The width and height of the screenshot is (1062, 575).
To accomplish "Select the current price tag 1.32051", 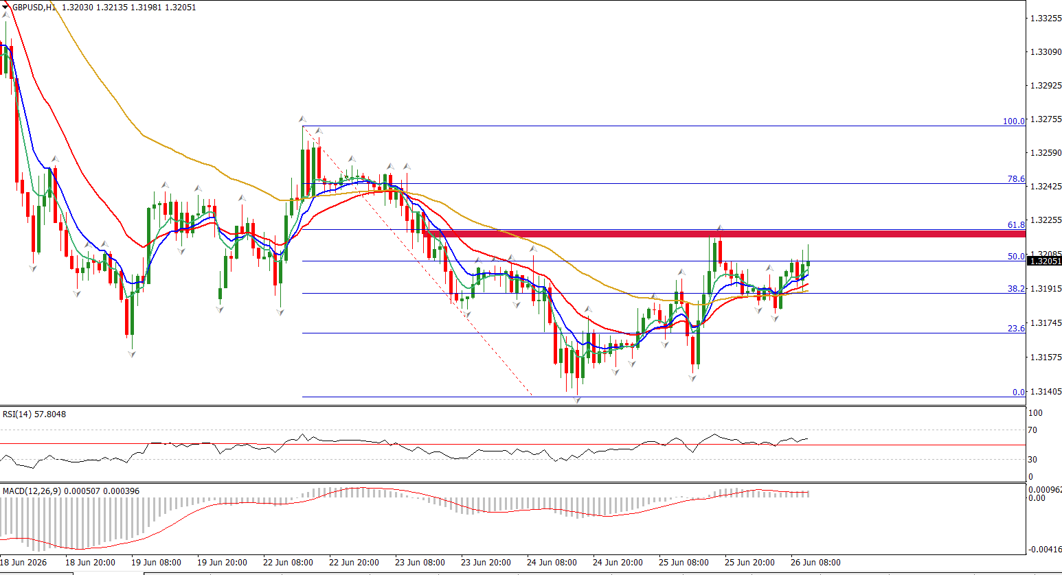I will (1045, 261).
